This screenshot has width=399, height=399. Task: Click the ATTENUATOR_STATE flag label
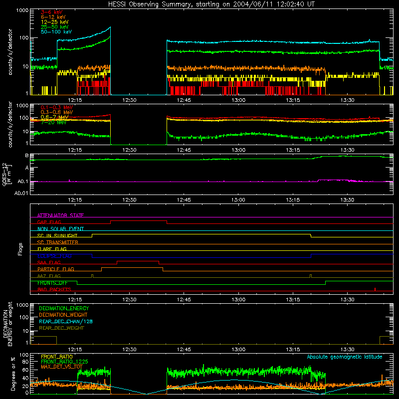60,215
